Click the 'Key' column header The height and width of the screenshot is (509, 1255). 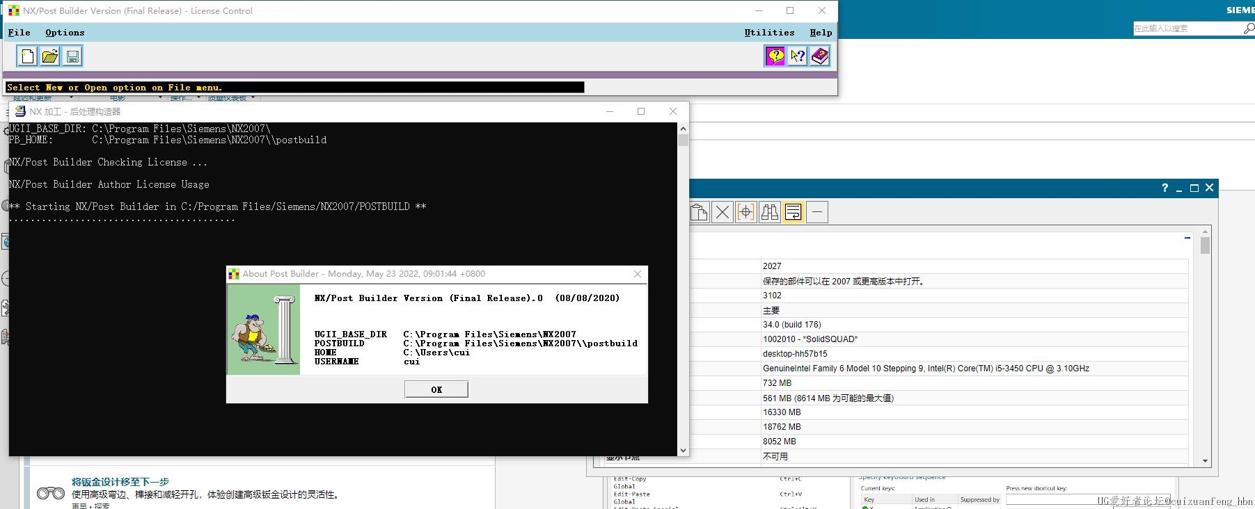[886, 500]
